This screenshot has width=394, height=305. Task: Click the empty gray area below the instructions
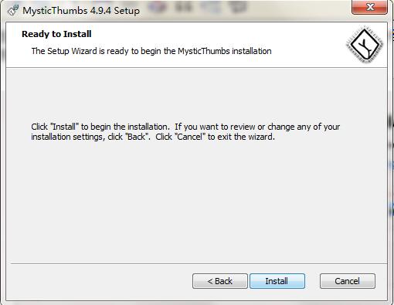[x=195, y=201]
